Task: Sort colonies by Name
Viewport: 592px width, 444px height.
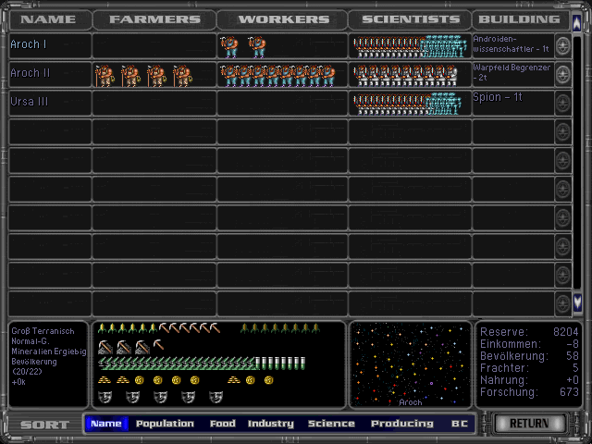Action: click(106, 424)
